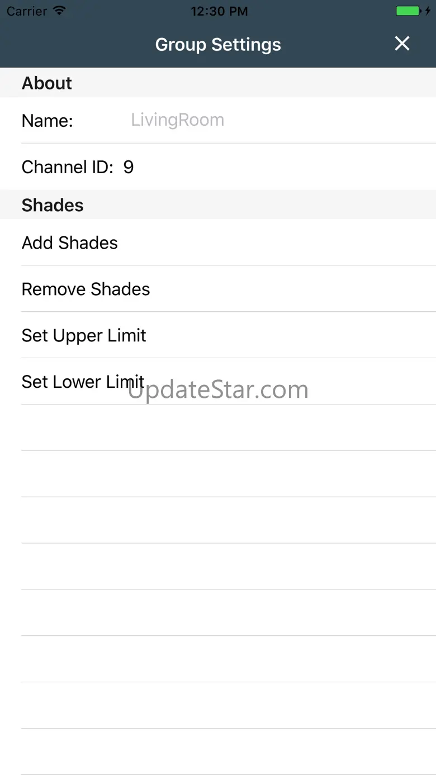
Task: Open Remove Shades
Action: [x=86, y=289]
